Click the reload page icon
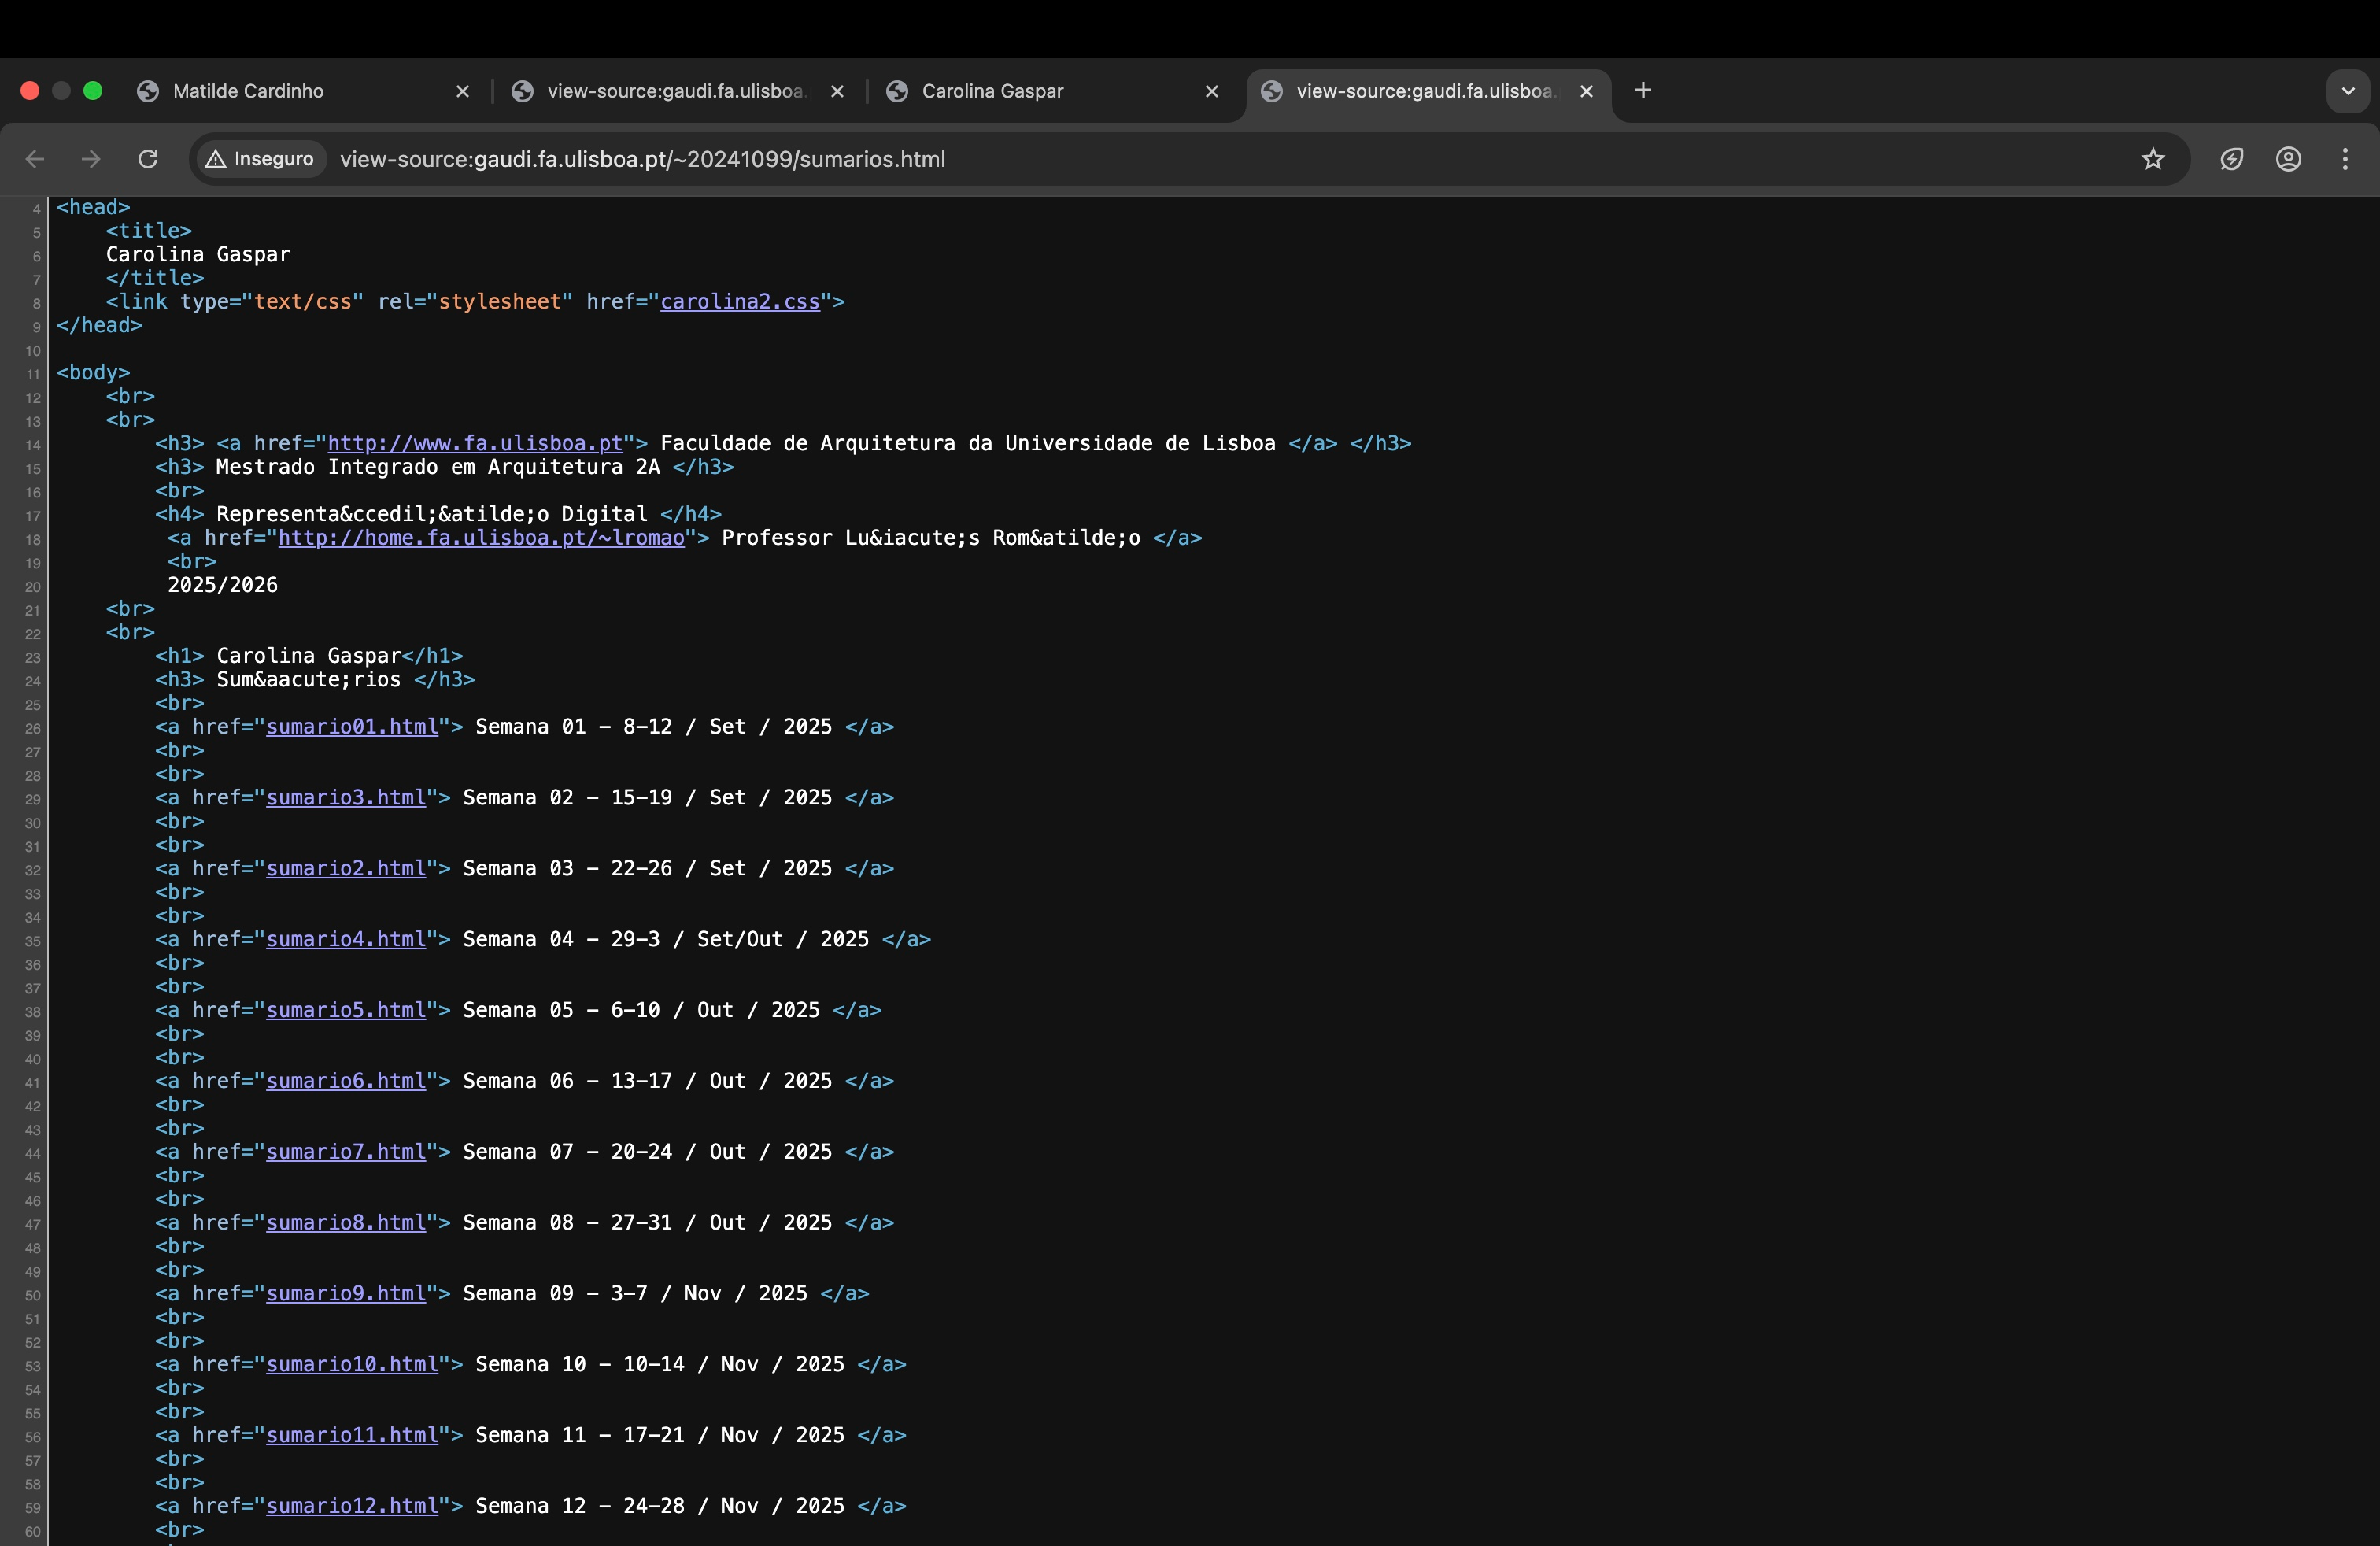Image resolution: width=2380 pixels, height=1546 pixels. click(148, 159)
